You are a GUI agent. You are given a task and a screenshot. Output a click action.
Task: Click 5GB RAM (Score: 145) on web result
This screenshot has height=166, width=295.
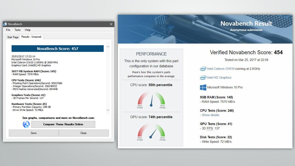pyautogui.click(x=216, y=97)
